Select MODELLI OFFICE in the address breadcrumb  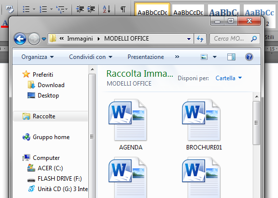127,39
